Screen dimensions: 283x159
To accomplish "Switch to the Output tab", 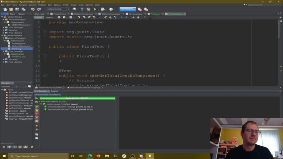I will tap(54, 91).
